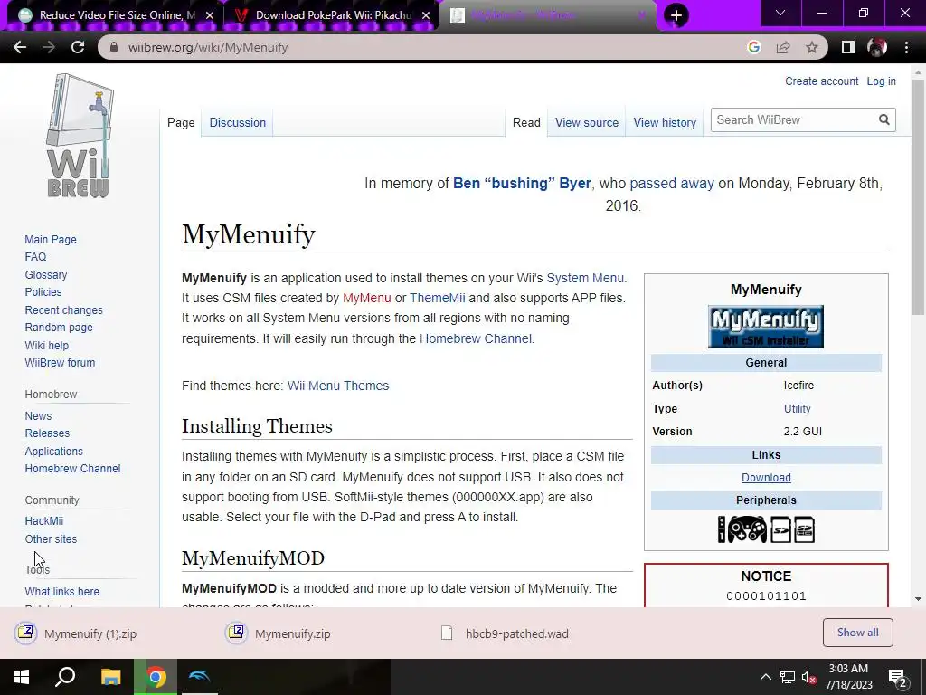Open the MyMenu red link

click(367, 298)
